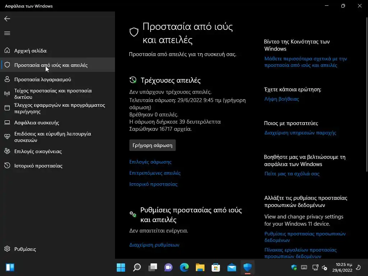The image size is (368, 276).
Task: Open File Explorer from taskbar
Action: click(200, 267)
